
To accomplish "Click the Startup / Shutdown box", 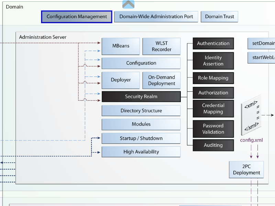I will pyautogui.click(x=141, y=138).
